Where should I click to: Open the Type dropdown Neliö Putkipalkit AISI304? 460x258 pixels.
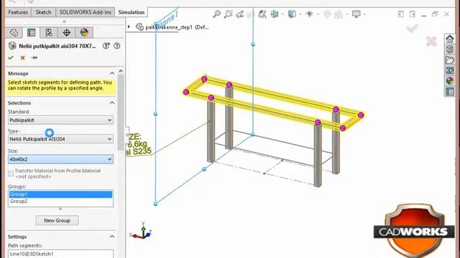pos(60,139)
